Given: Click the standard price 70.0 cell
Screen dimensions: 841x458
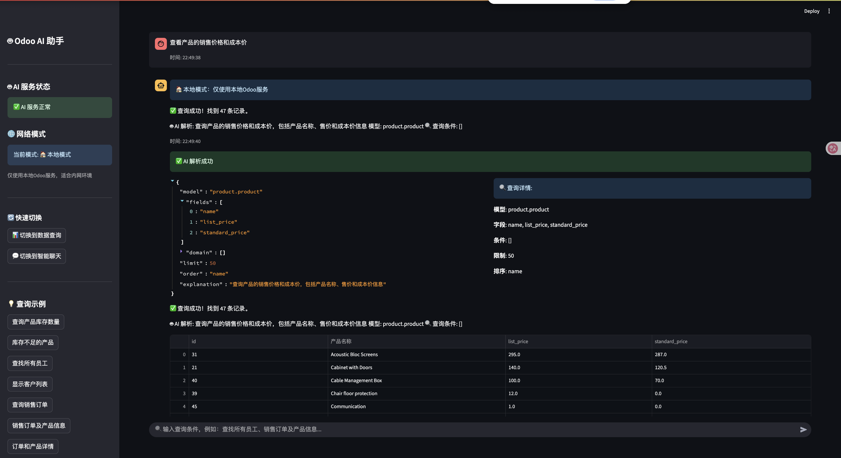Looking at the screenshot, I should tap(731, 381).
